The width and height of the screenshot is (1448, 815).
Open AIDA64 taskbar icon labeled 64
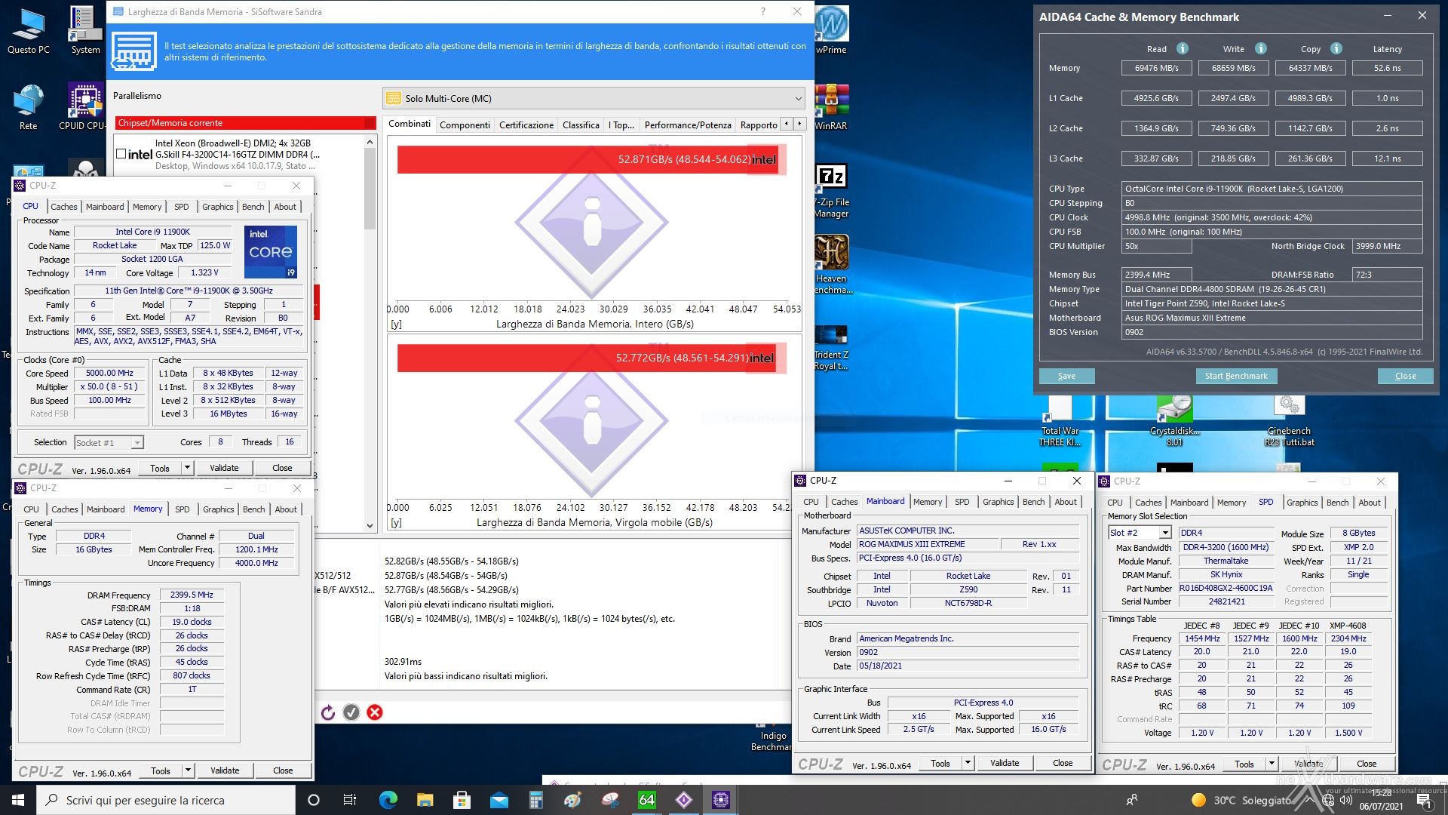647,800
